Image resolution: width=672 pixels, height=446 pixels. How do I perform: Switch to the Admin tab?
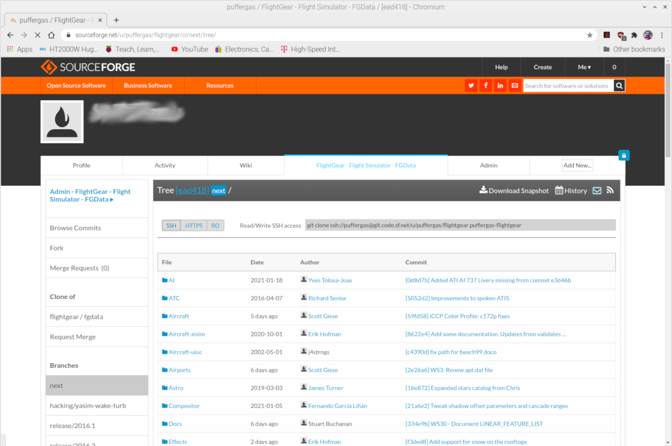[x=489, y=165]
